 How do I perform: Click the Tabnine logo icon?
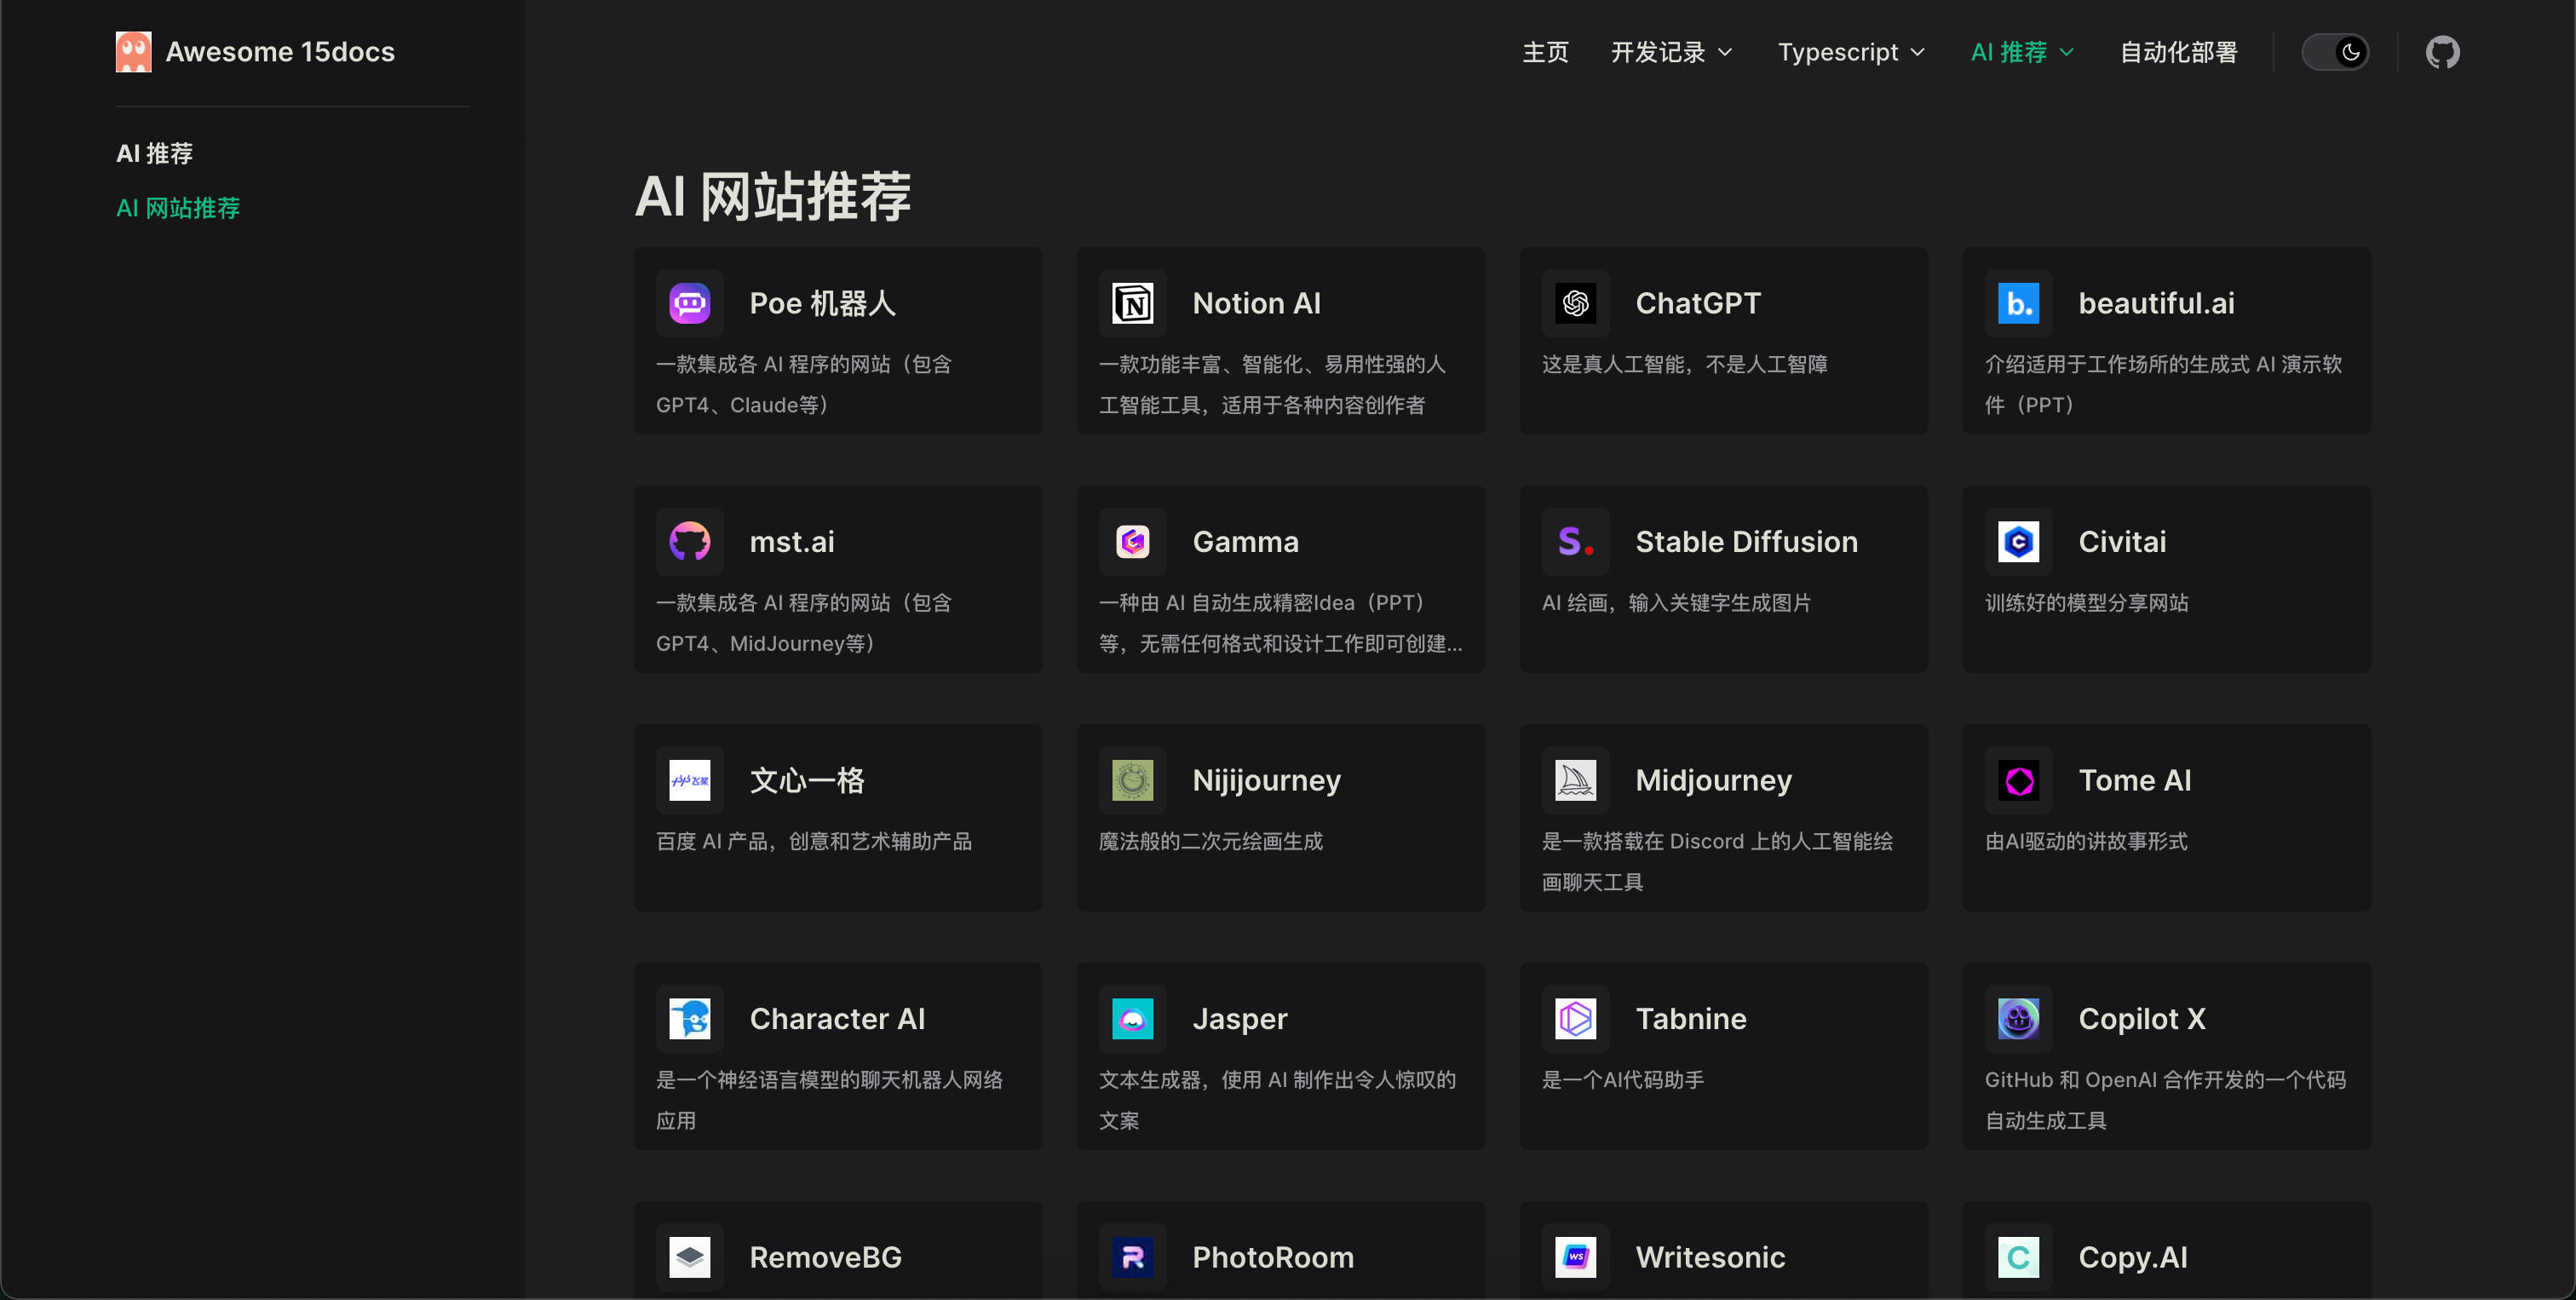point(1575,1019)
